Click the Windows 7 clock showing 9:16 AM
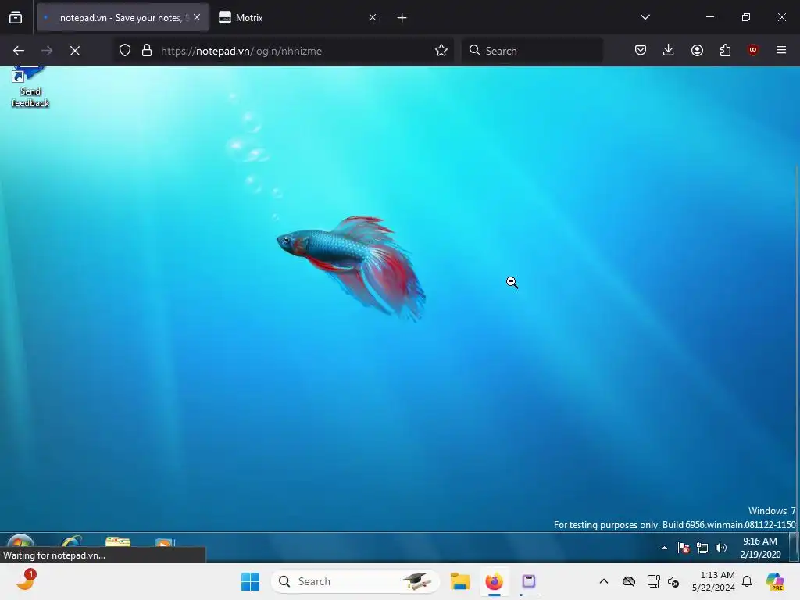The image size is (800, 600). pyautogui.click(x=760, y=548)
